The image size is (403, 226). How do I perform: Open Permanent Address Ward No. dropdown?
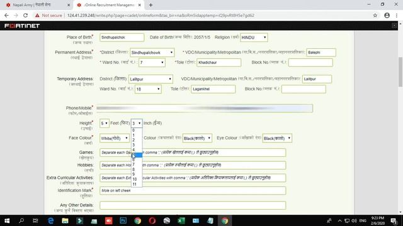coord(152,63)
